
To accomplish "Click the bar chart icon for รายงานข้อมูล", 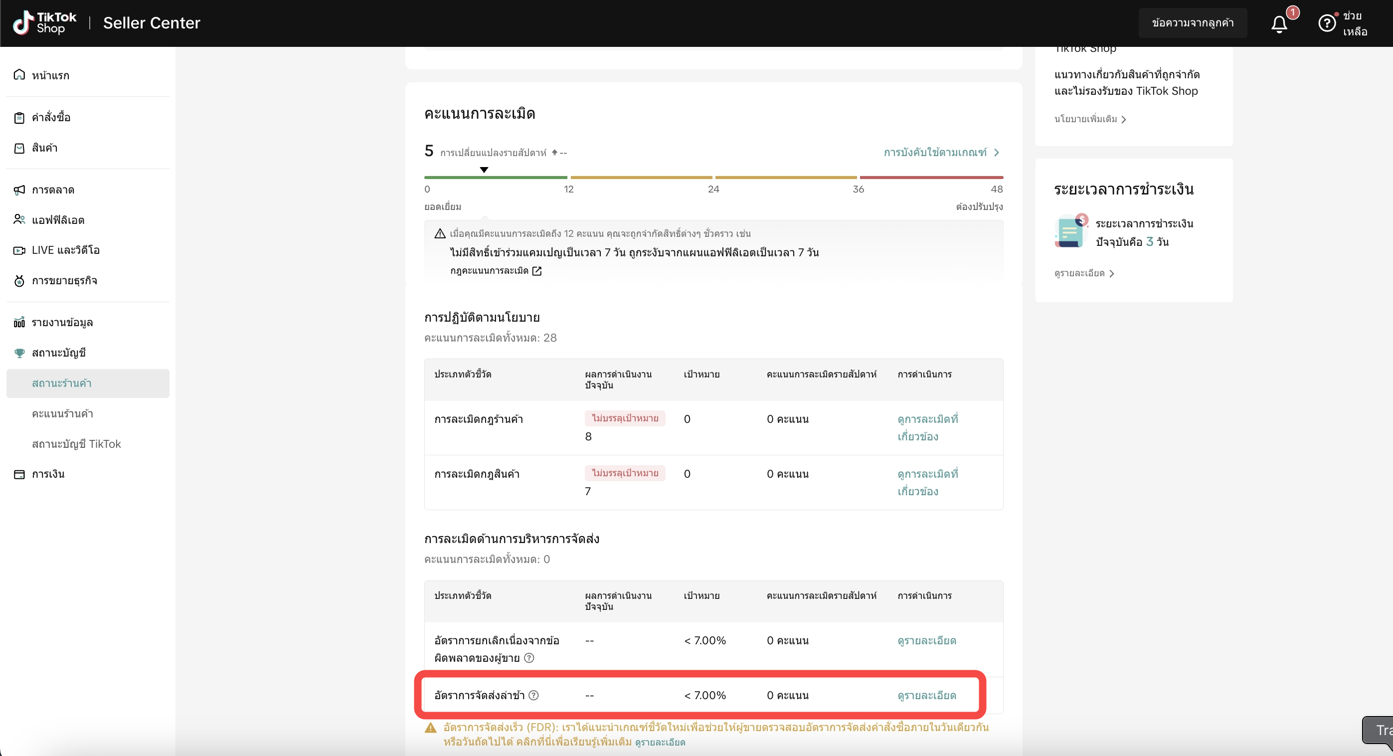I will click(19, 322).
